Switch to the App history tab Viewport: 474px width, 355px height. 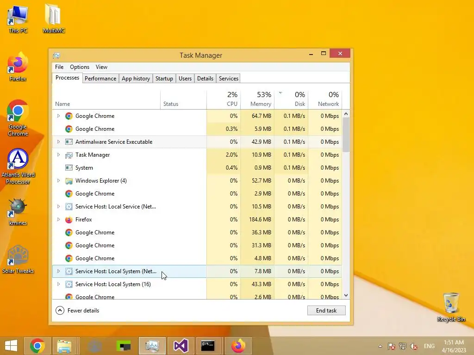136,79
